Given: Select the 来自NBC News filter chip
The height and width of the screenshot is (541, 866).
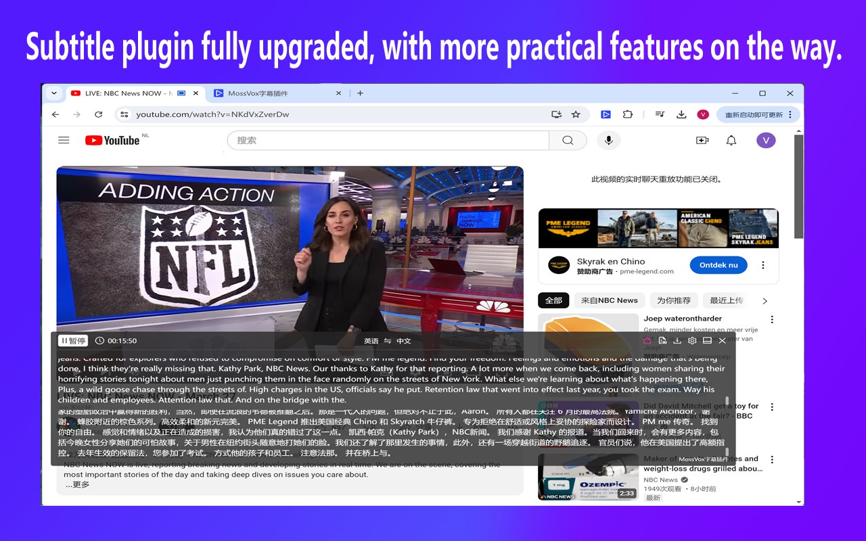Looking at the screenshot, I should point(610,300).
